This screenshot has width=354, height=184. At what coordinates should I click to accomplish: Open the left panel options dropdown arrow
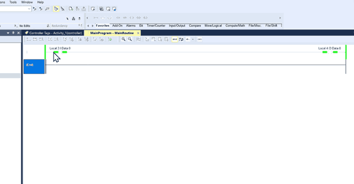[8, 33]
